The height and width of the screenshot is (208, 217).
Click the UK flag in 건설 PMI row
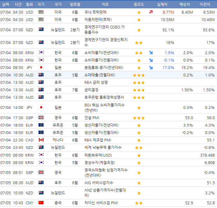point(41,118)
